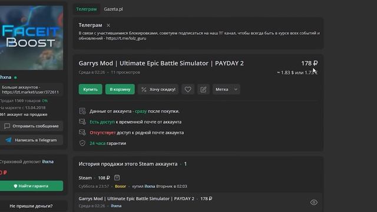The height and width of the screenshot is (212, 377).
Task: Click the edit note pencil icon
Action: click(203, 89)
